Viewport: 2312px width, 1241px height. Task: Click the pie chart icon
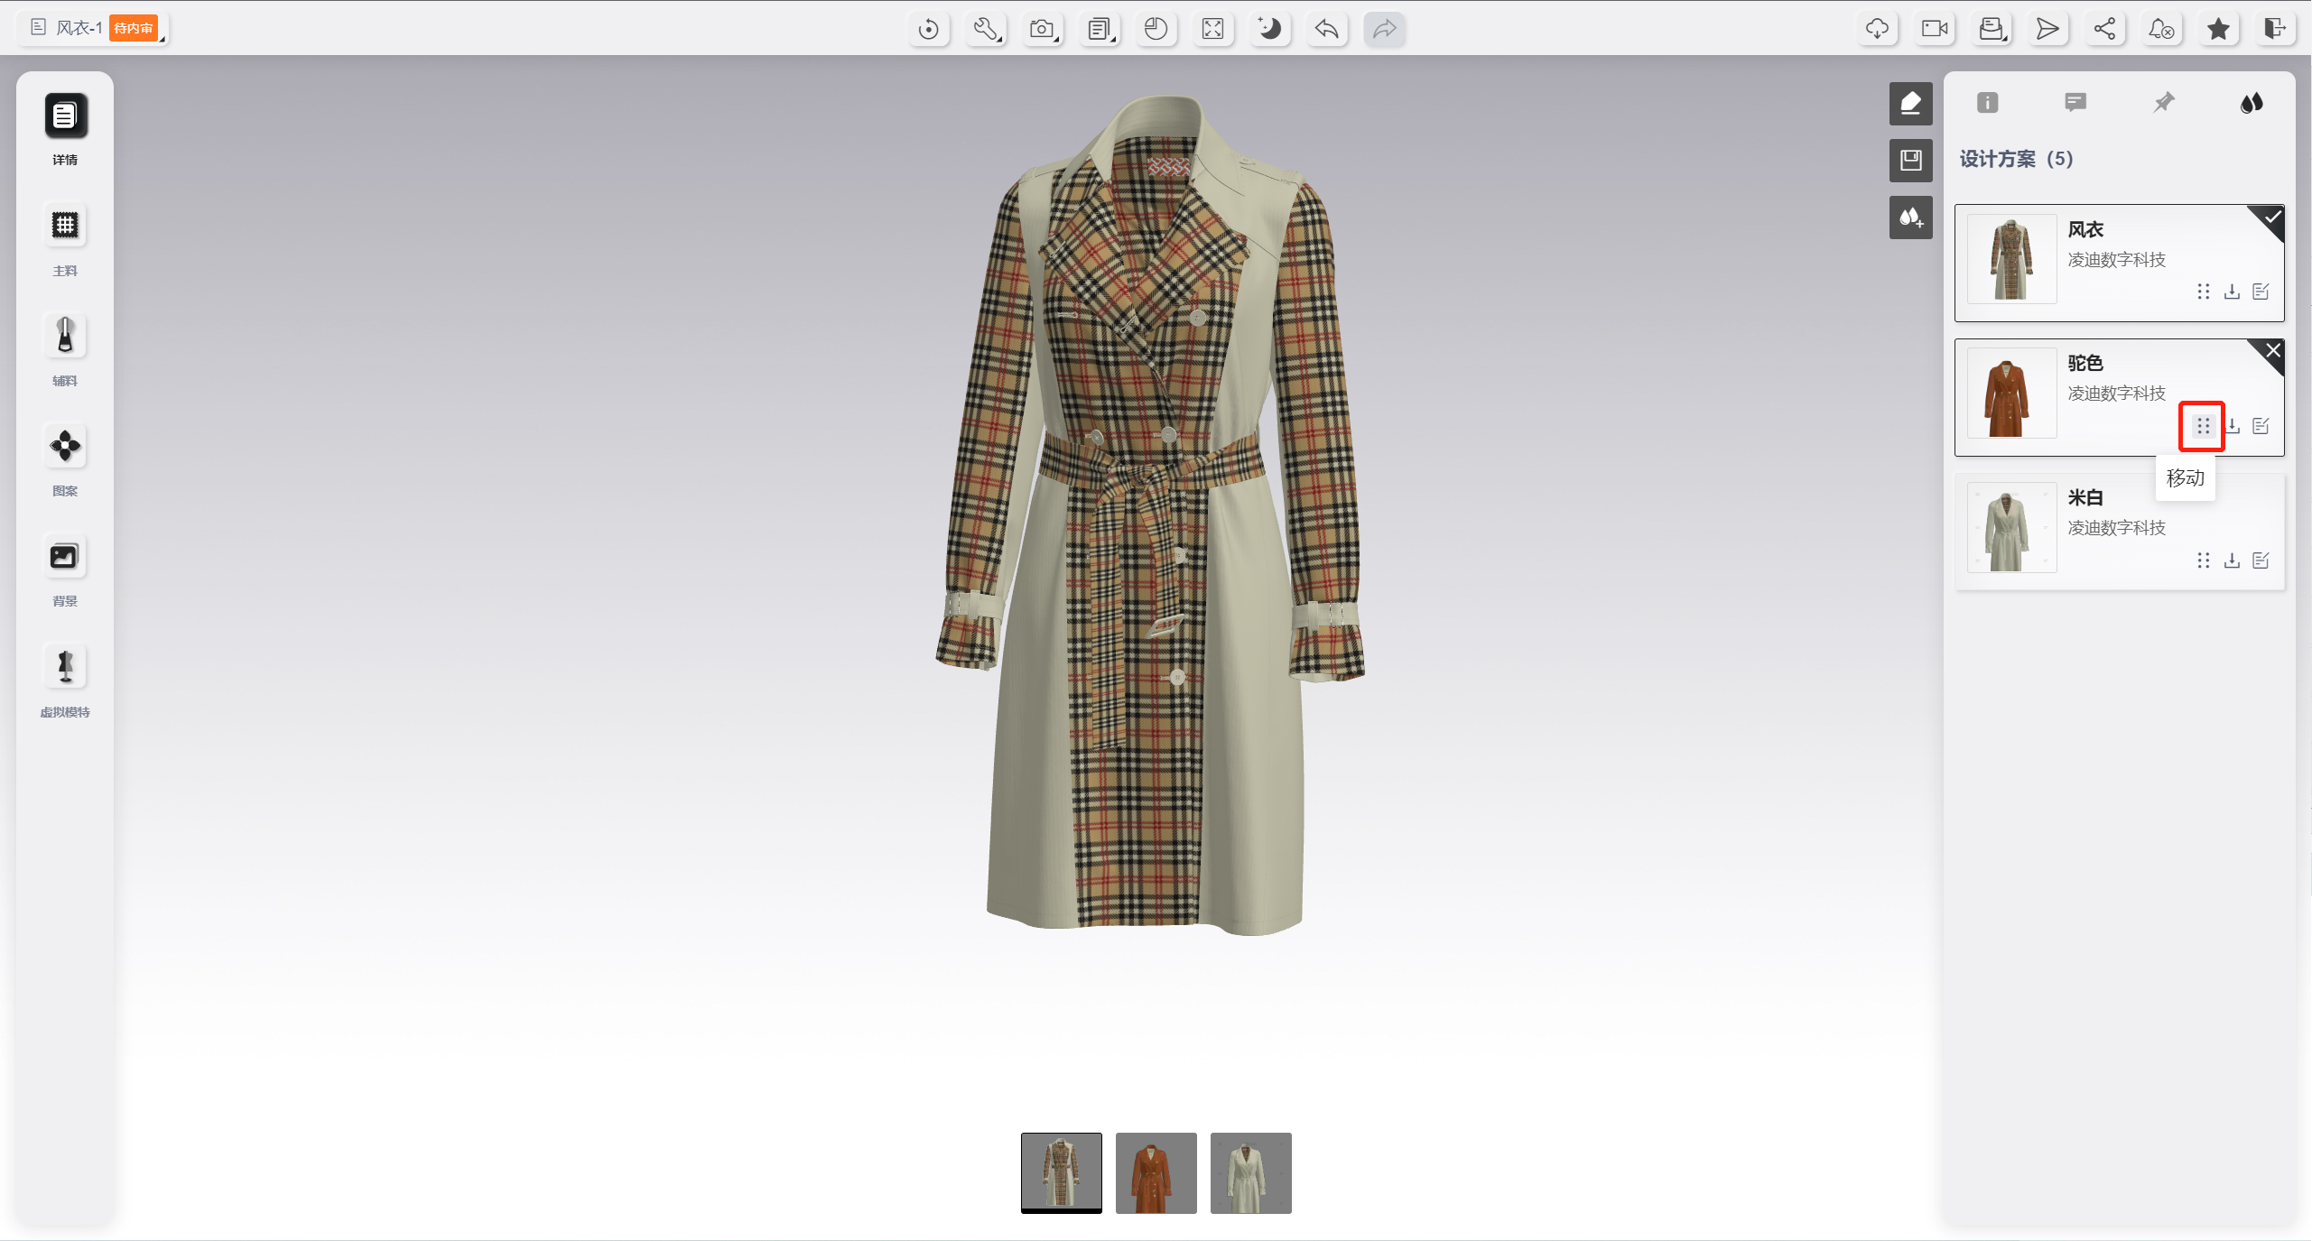[1156, 29]
